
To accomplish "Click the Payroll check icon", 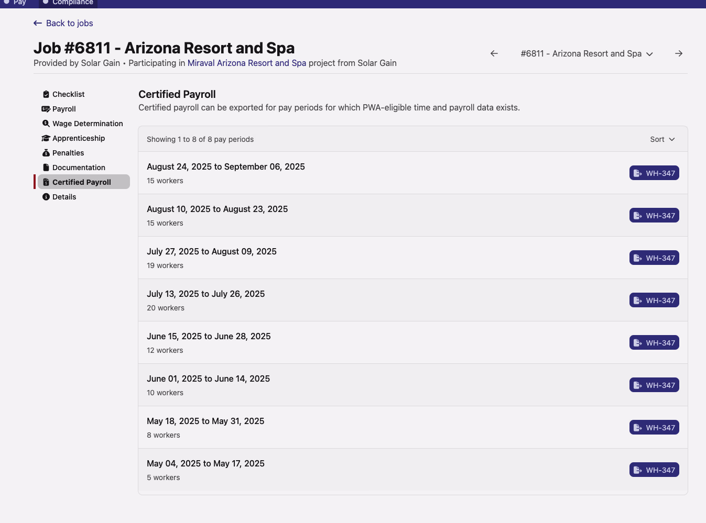I will point(46,109).
